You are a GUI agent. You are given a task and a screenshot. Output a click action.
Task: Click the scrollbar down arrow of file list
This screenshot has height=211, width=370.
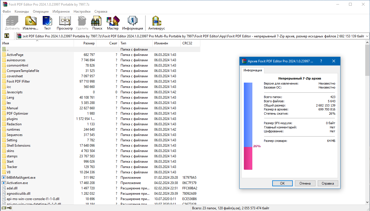(x=367, y=203)
